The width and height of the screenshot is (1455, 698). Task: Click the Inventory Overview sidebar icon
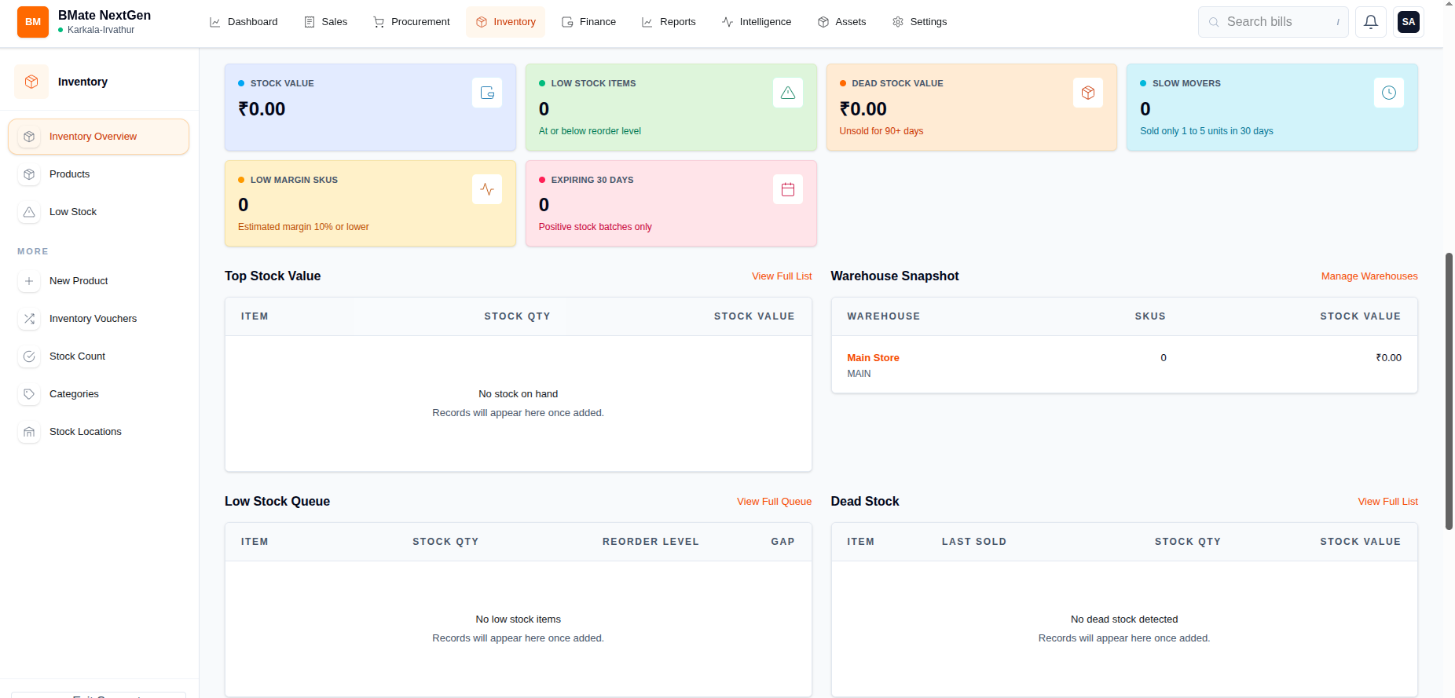[29, 137]
